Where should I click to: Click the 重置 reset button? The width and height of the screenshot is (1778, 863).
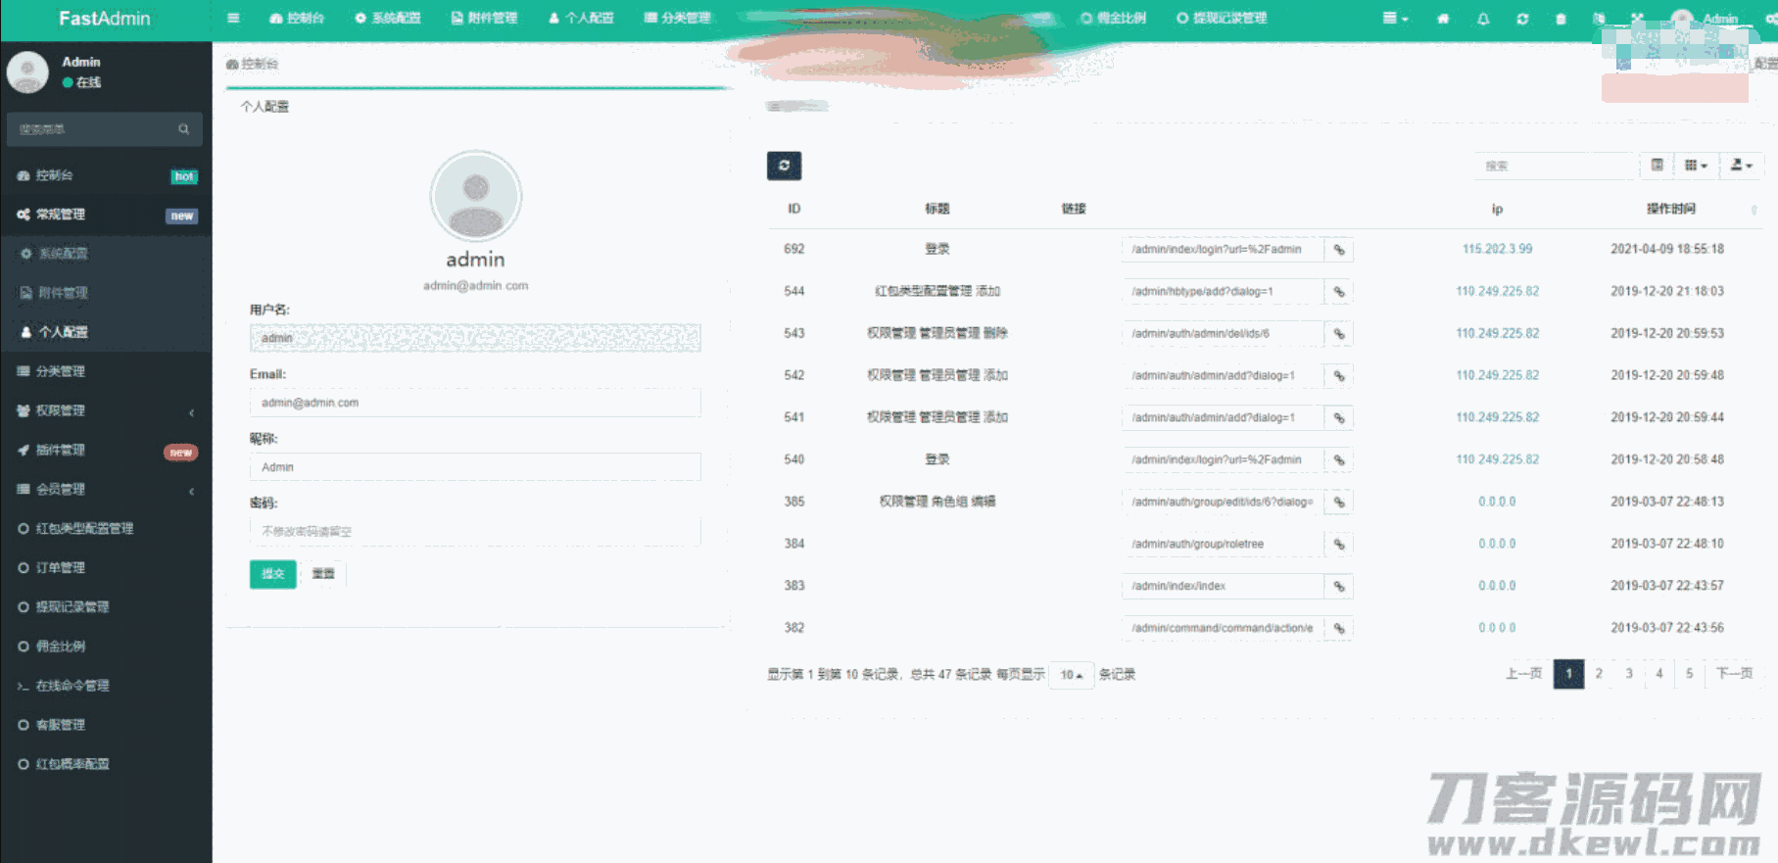[x=323, y=574]
